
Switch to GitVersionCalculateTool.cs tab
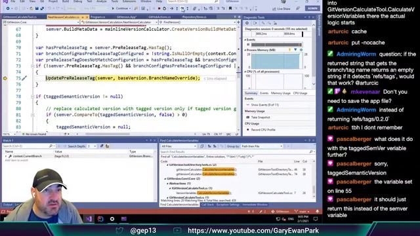tap(20, 17)
